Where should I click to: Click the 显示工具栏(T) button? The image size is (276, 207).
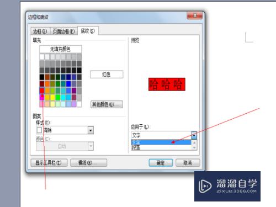coord(49,163)
